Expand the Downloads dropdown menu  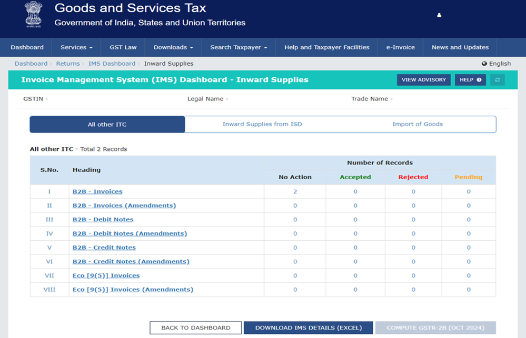coord(173,47)
